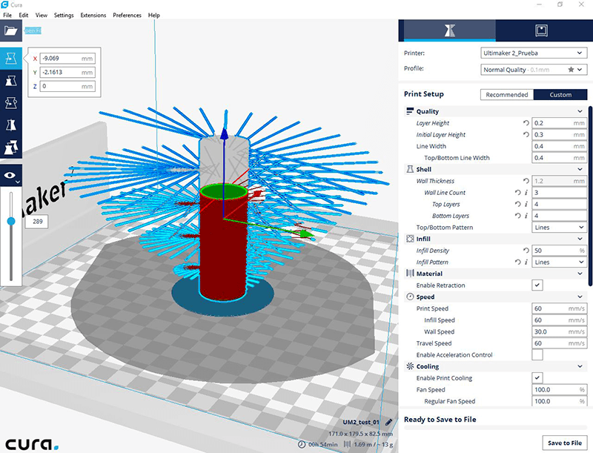Select the Scale tool
593x453 pixels.
coord(10,81)
